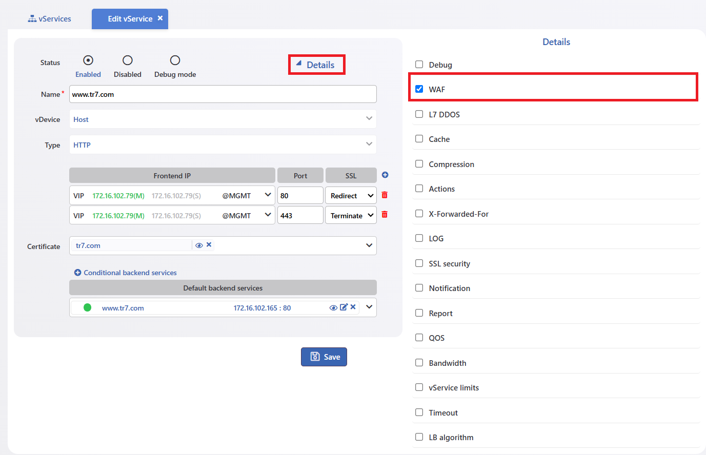
Task: Enable the Timeout checkbox
Action: tap(419, 412)
